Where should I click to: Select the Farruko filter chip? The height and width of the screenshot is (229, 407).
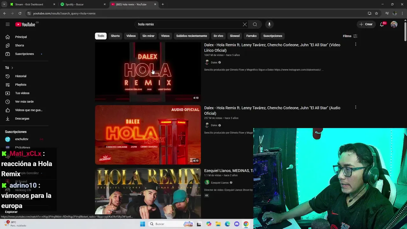251,36
